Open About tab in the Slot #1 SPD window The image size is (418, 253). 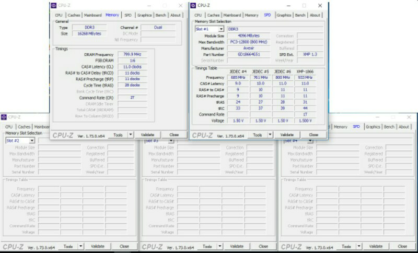pos(315,15)
